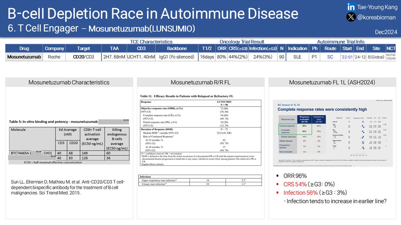Select the '16days' half-life cell
401x225 pixels.
[207, 57]
